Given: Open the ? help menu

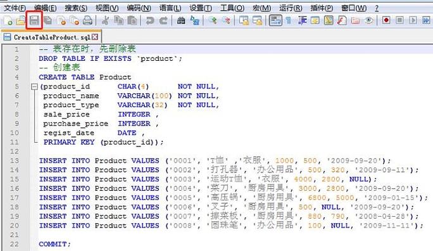Looking at the screenshot, I should pos(377,8).
